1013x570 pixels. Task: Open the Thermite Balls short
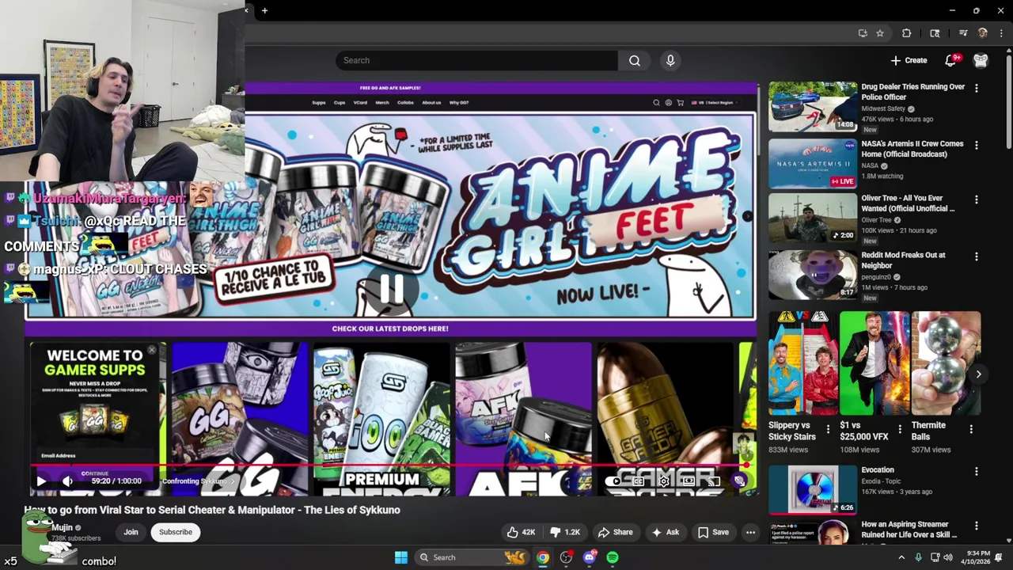(946, 363)
